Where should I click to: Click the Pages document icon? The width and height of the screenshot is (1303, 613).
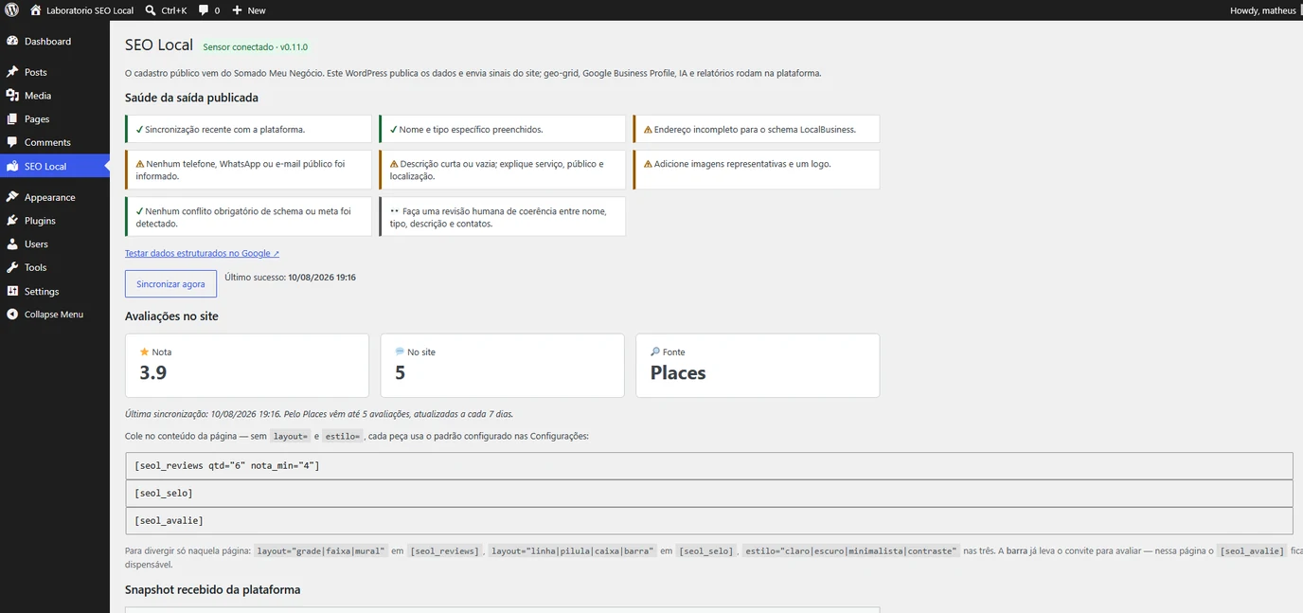[x=12, y=119]
